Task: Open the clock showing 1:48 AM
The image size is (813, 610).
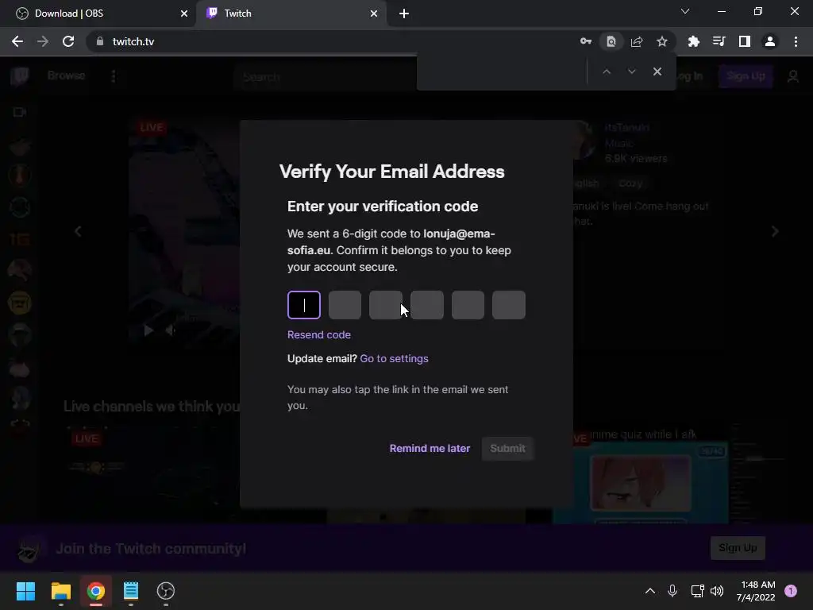Action: click(x=756, y=591)
